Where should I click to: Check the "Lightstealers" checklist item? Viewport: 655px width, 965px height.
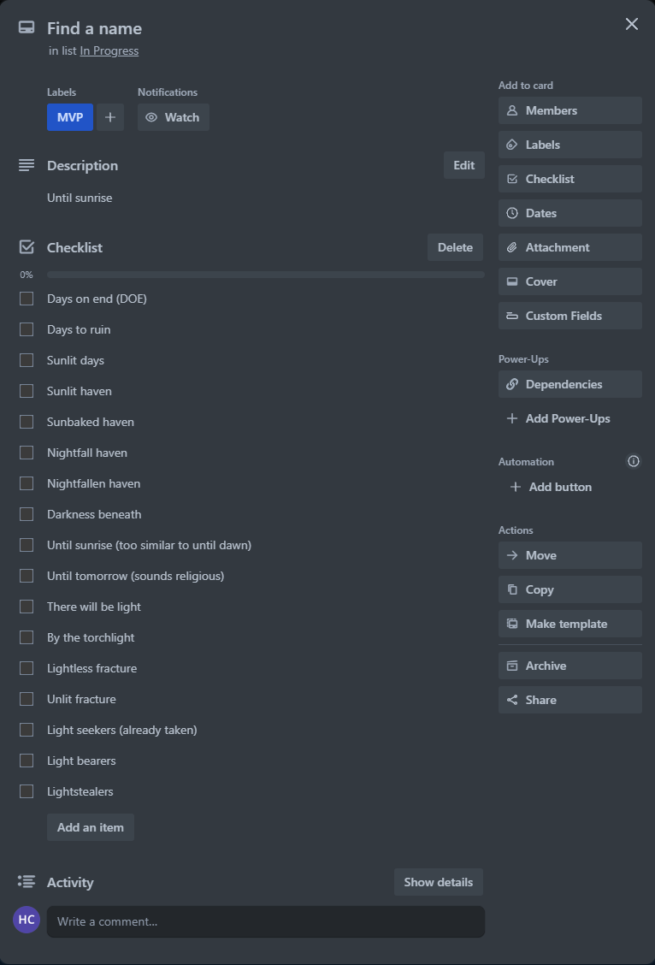tap(26, 791)
